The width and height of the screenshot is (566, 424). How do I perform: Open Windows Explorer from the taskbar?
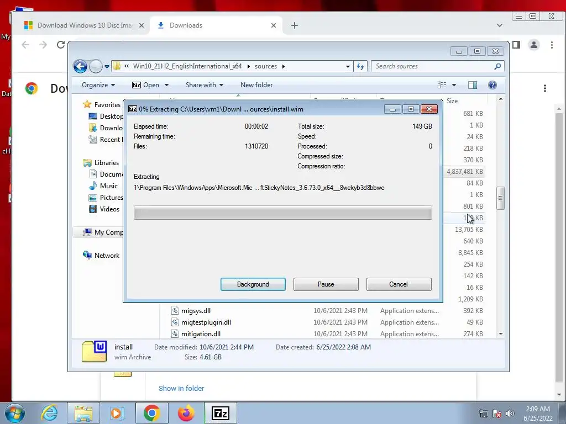pyautogui.click(x=83, y=413)
